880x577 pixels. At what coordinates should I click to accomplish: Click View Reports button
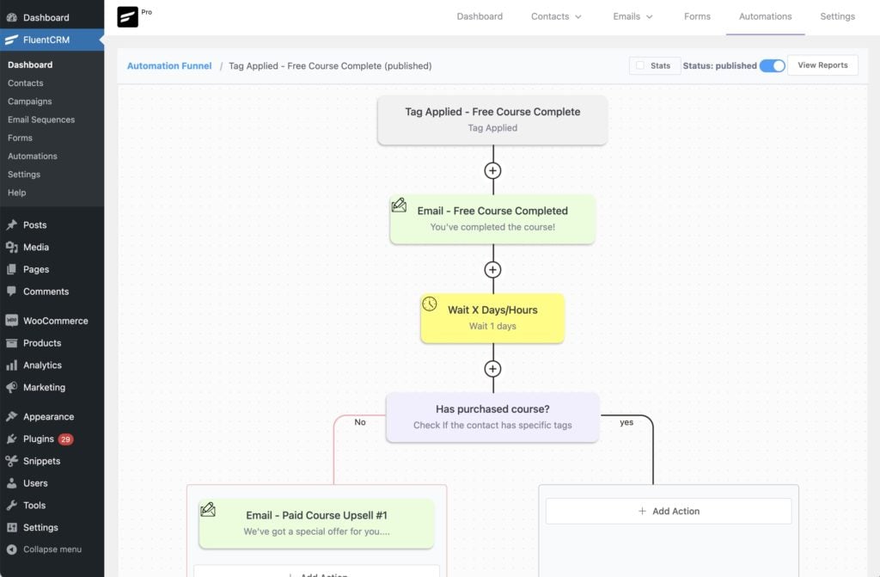(x=822, y=65)
